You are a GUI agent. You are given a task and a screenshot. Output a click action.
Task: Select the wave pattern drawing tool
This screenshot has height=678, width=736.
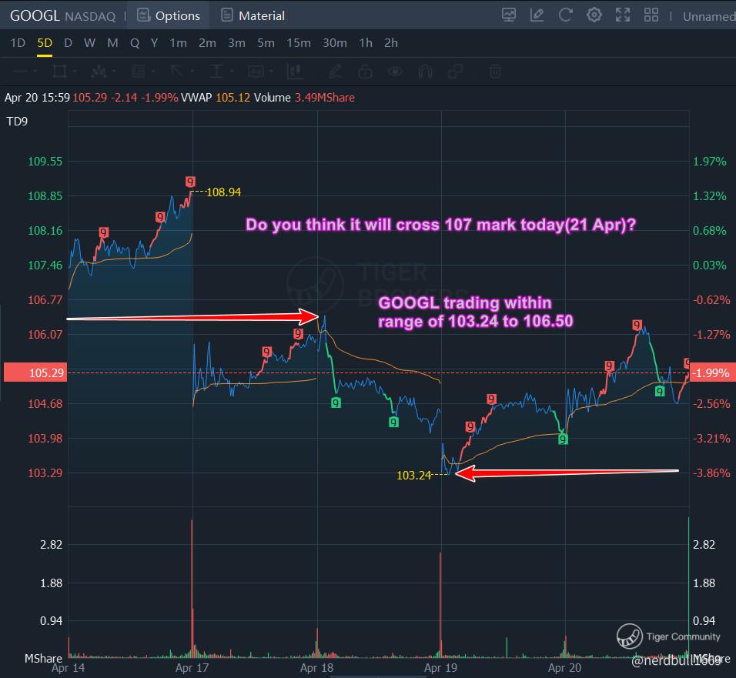coord(99,72)
